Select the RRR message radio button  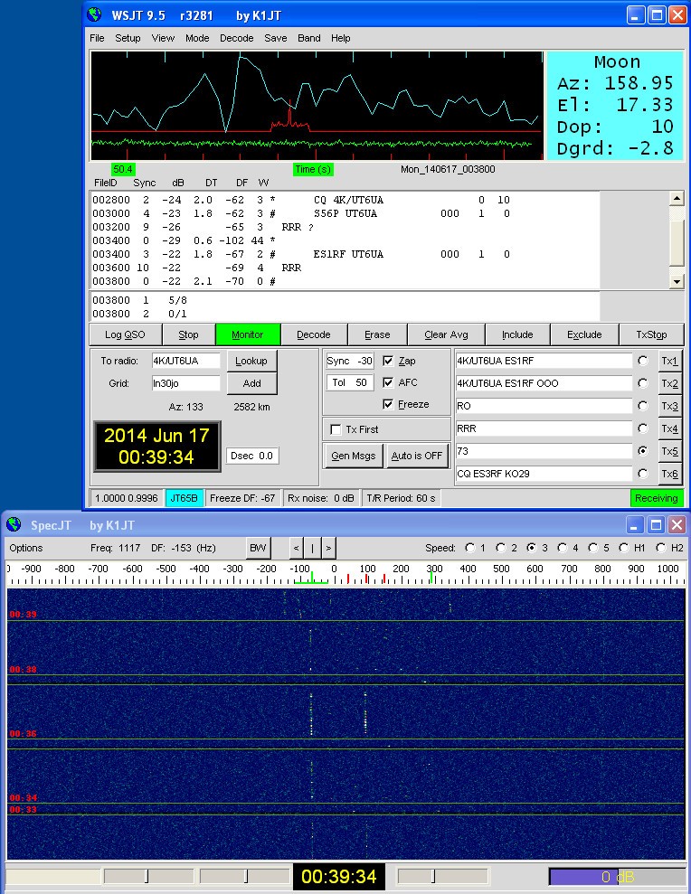point(642,428)
